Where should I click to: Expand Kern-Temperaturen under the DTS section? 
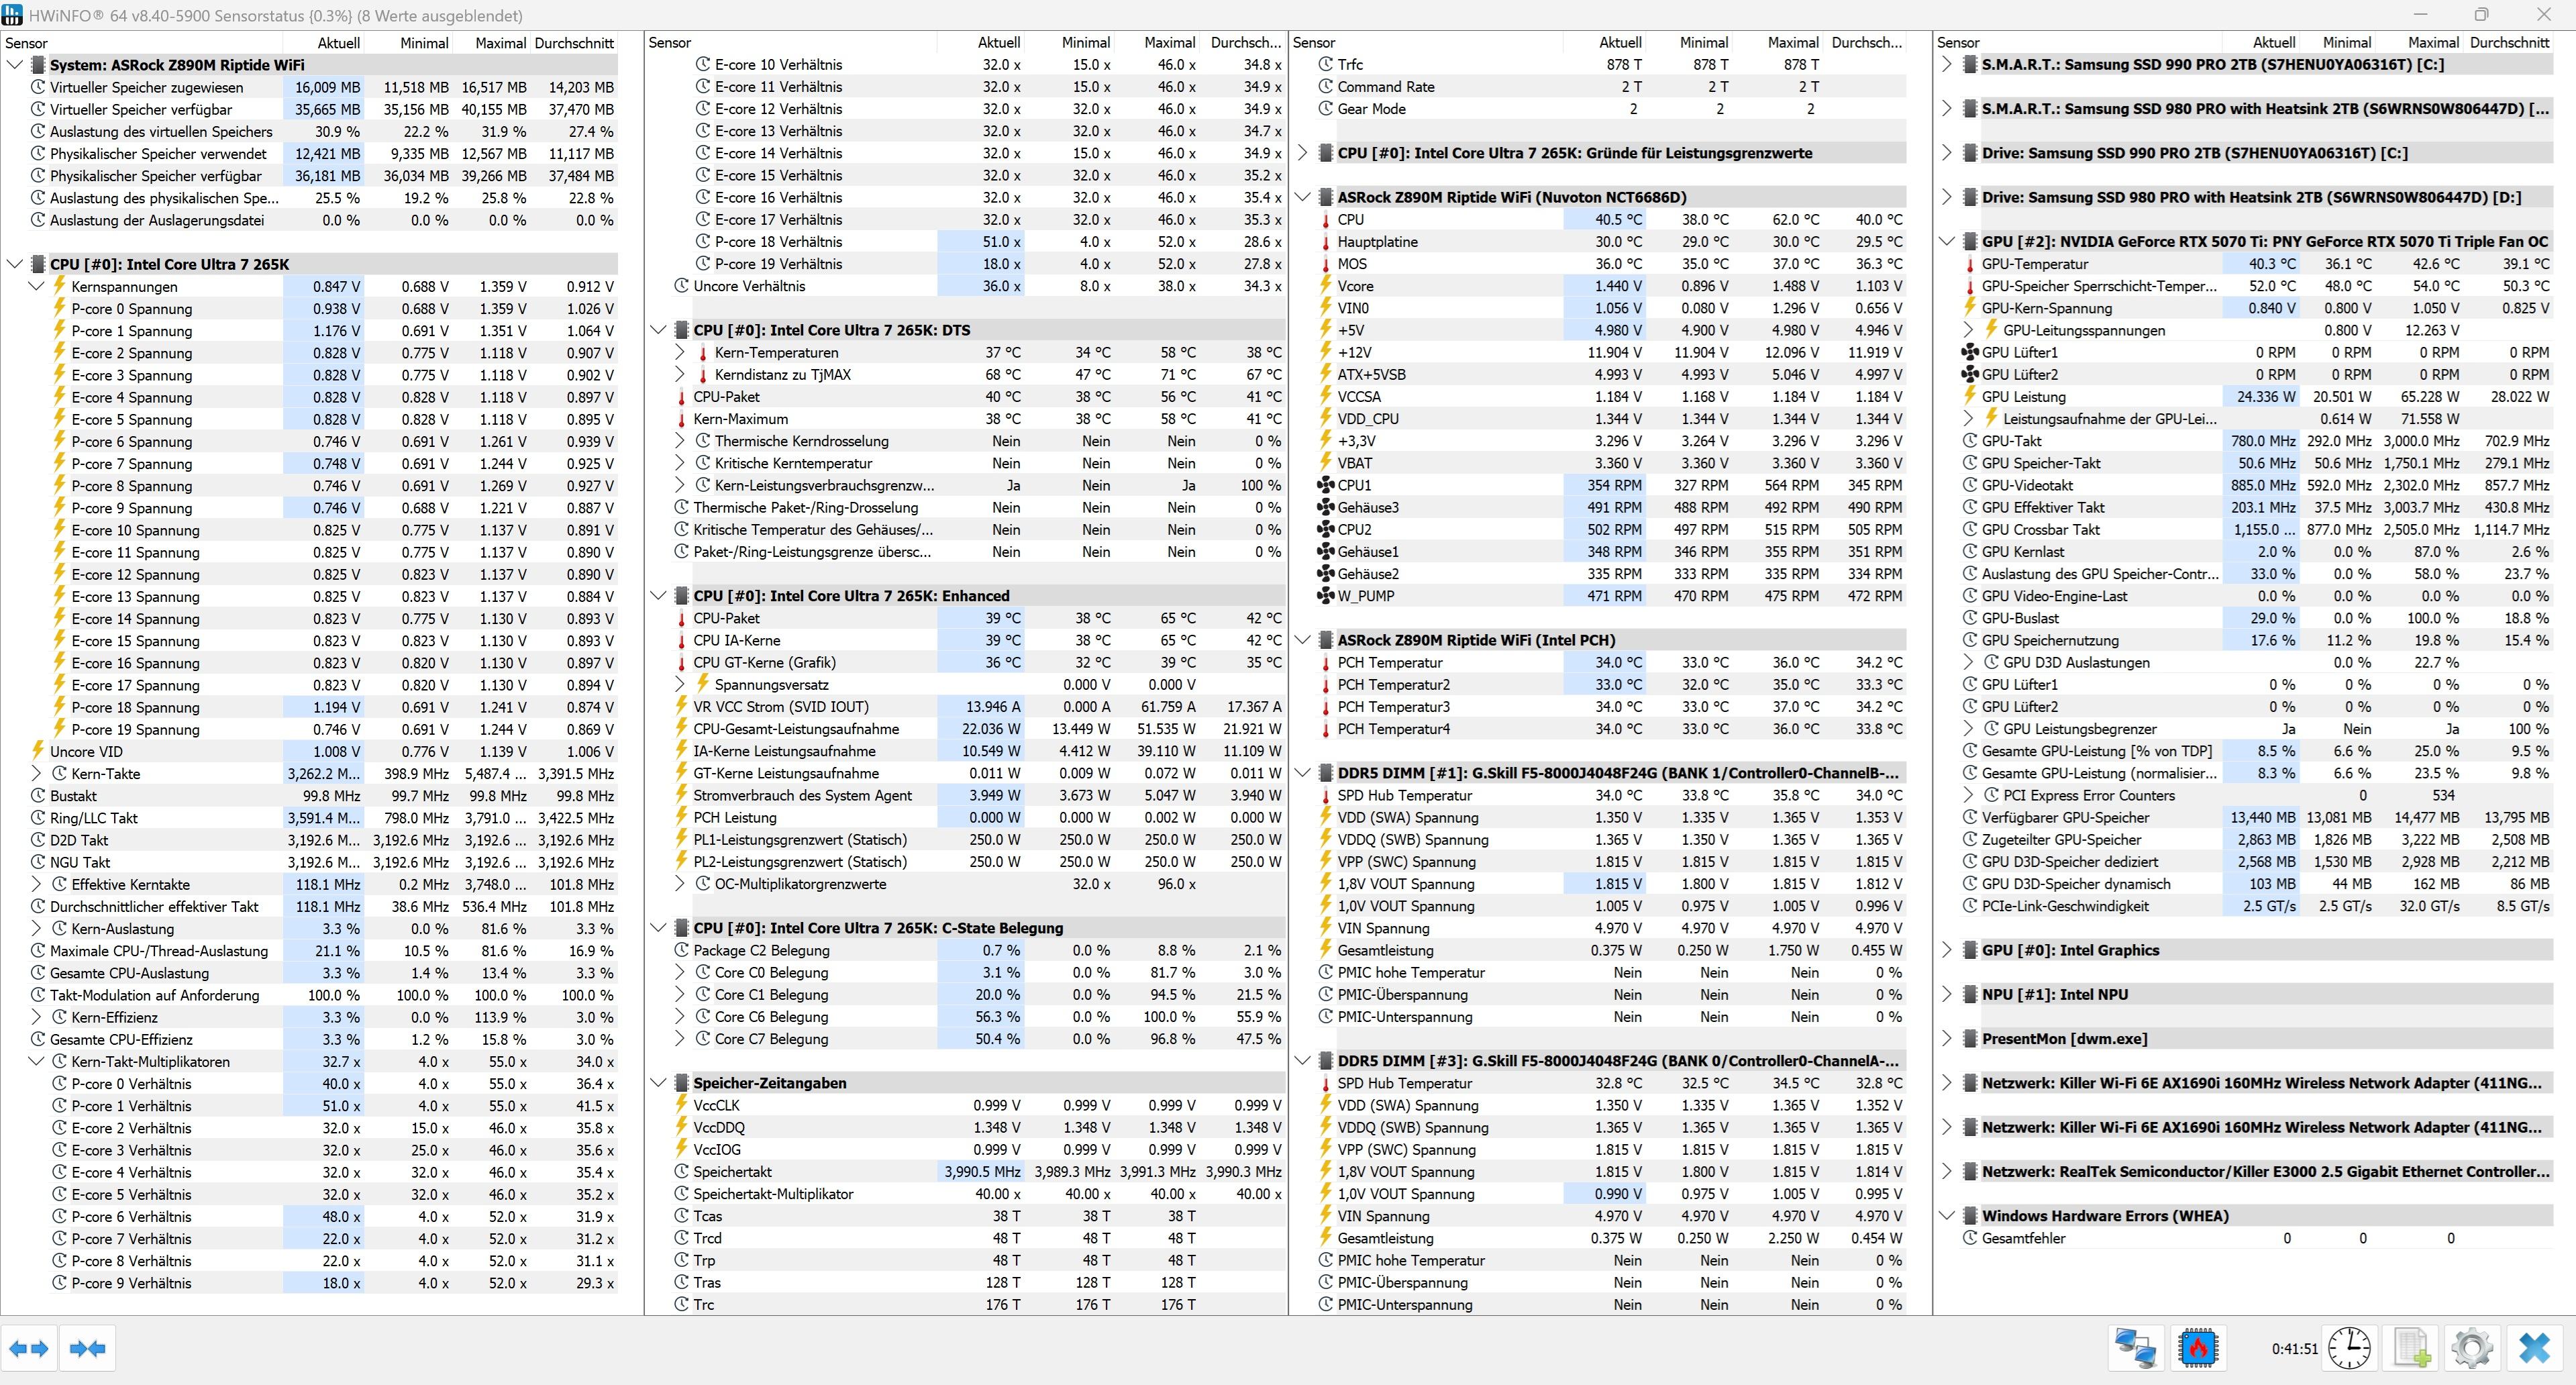click(680, 352)
